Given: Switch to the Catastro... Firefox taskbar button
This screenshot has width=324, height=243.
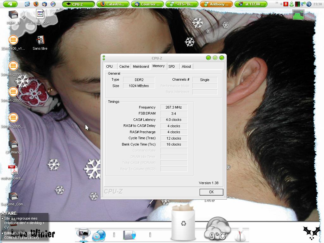Looking at the screenshot, I should tap(113, 4).
